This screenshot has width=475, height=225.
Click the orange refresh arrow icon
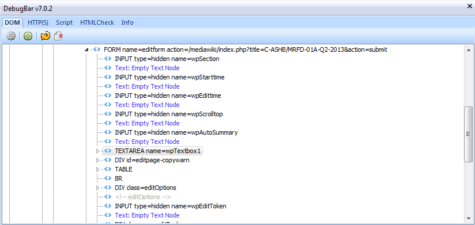click(46, 36)
